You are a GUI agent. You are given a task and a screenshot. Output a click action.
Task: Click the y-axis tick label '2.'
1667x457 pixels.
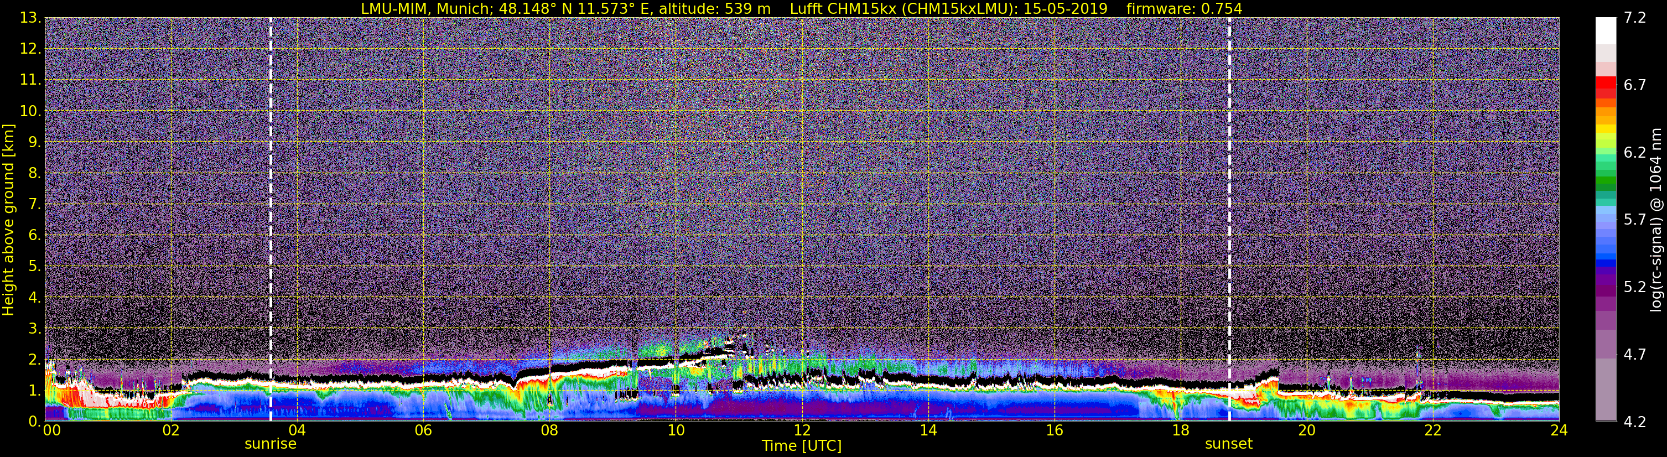pos(34,359)
